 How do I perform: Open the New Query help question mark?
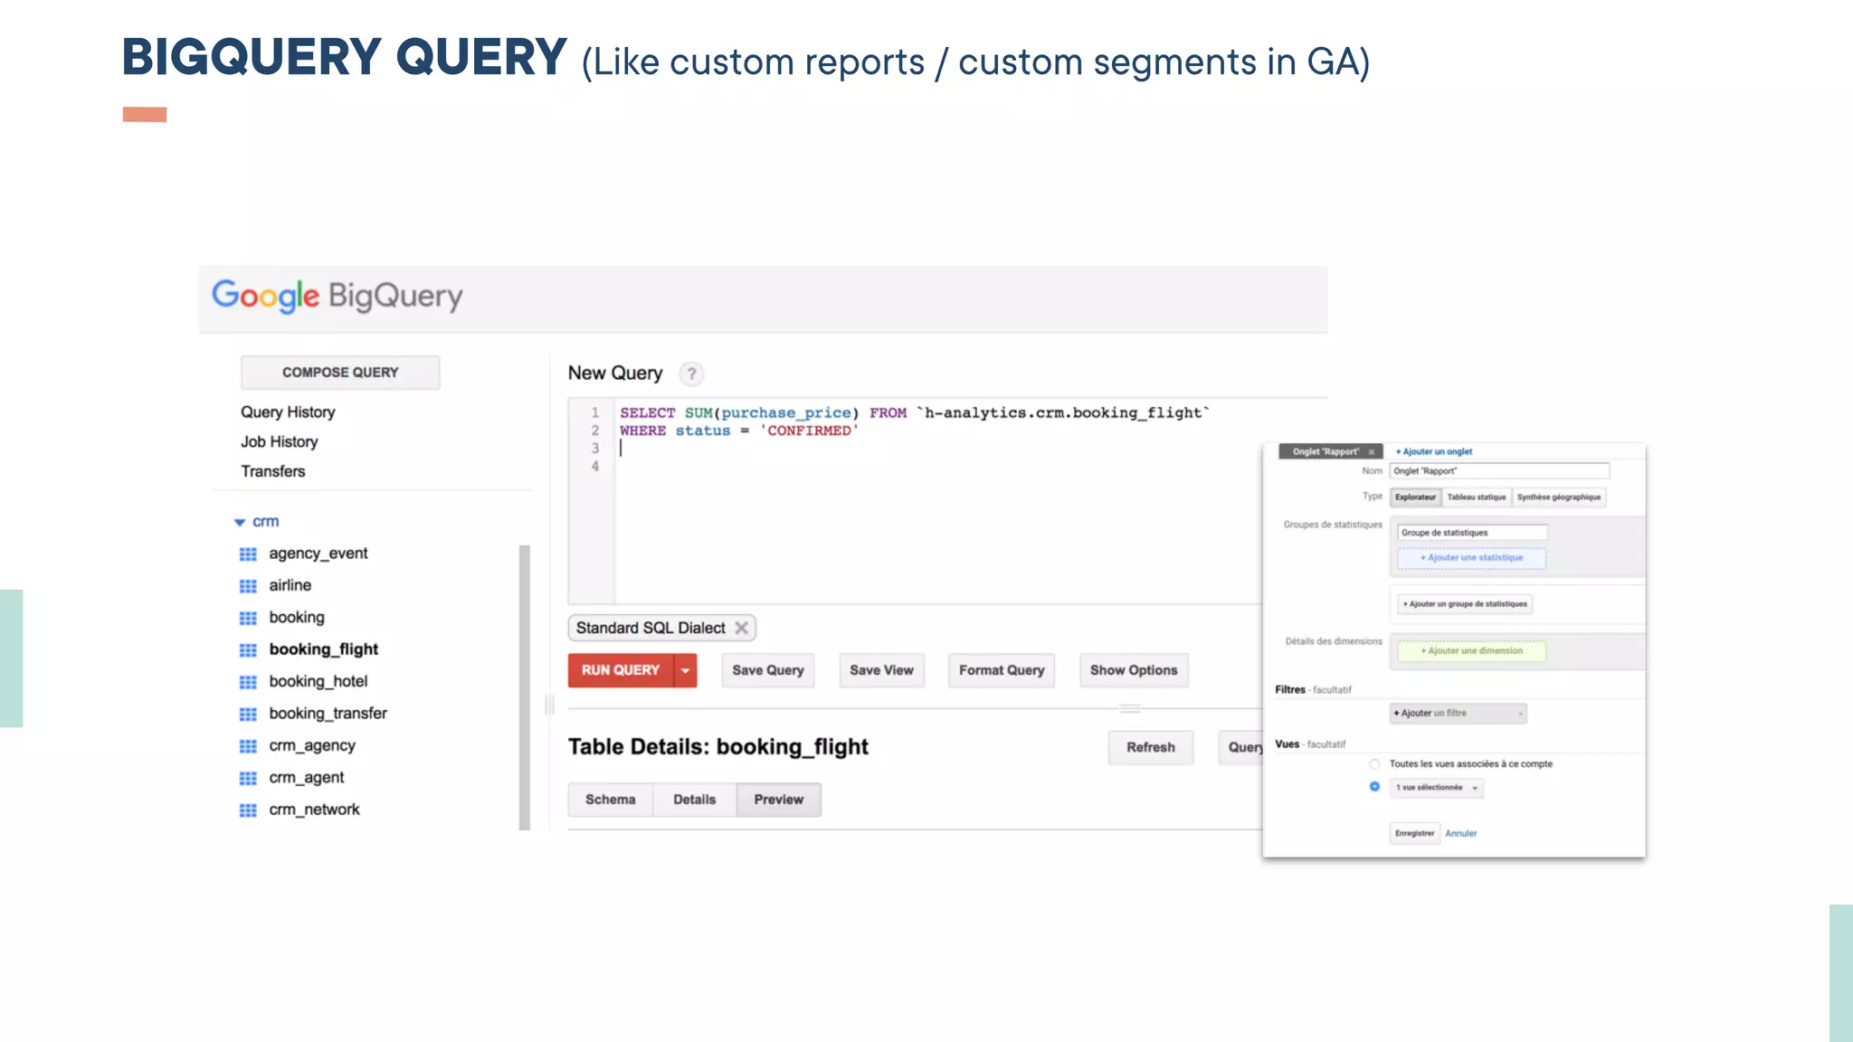point(691,374)
